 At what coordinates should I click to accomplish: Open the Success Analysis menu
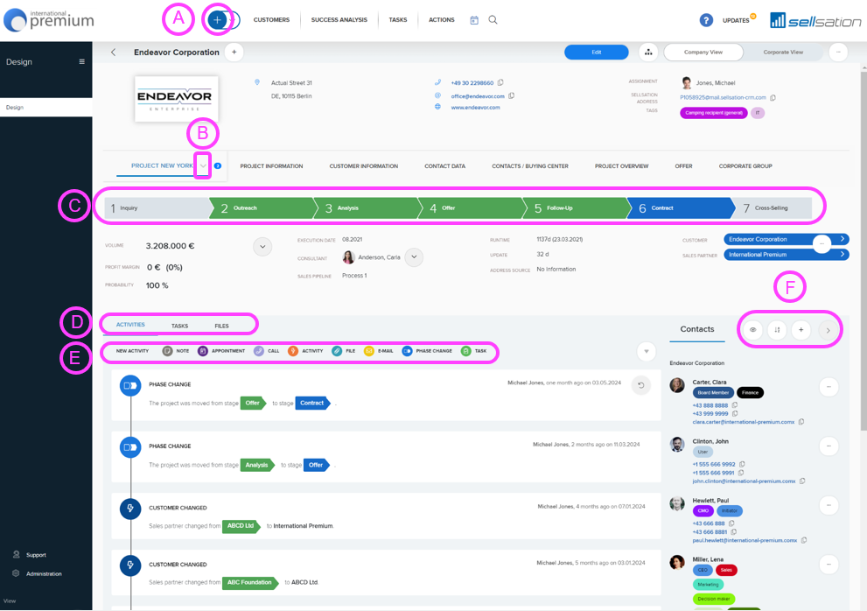[339, 20]
